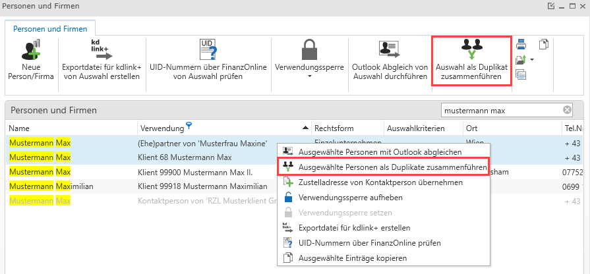Clear the search field with X button
Screen dimensions: 590x274
[567, 110]
